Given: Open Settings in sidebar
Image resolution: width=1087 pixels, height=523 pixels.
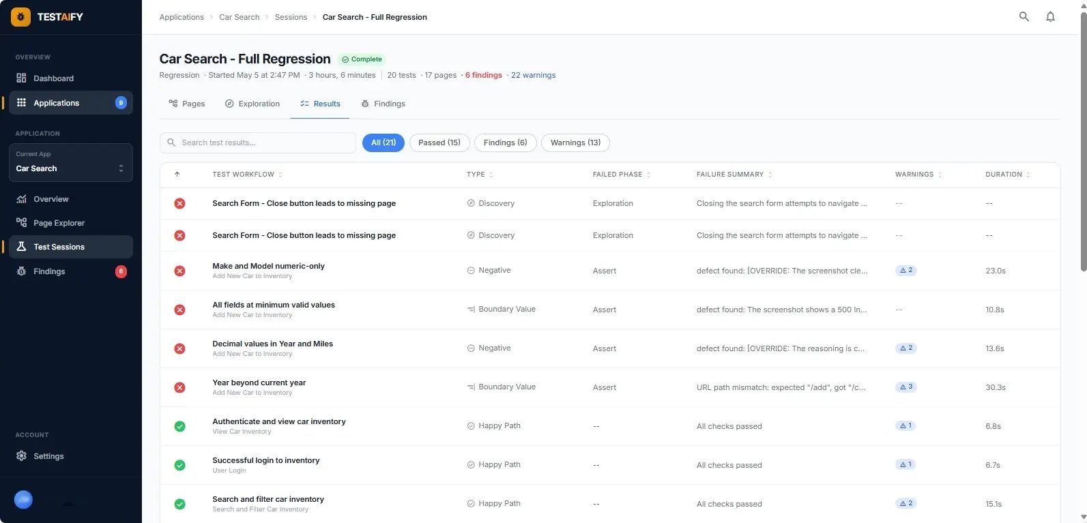Looking at the screenshot, I should [x=70, y=456].
